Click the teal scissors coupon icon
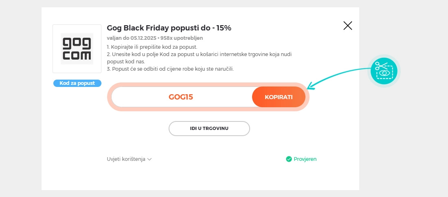 point(384,71)
